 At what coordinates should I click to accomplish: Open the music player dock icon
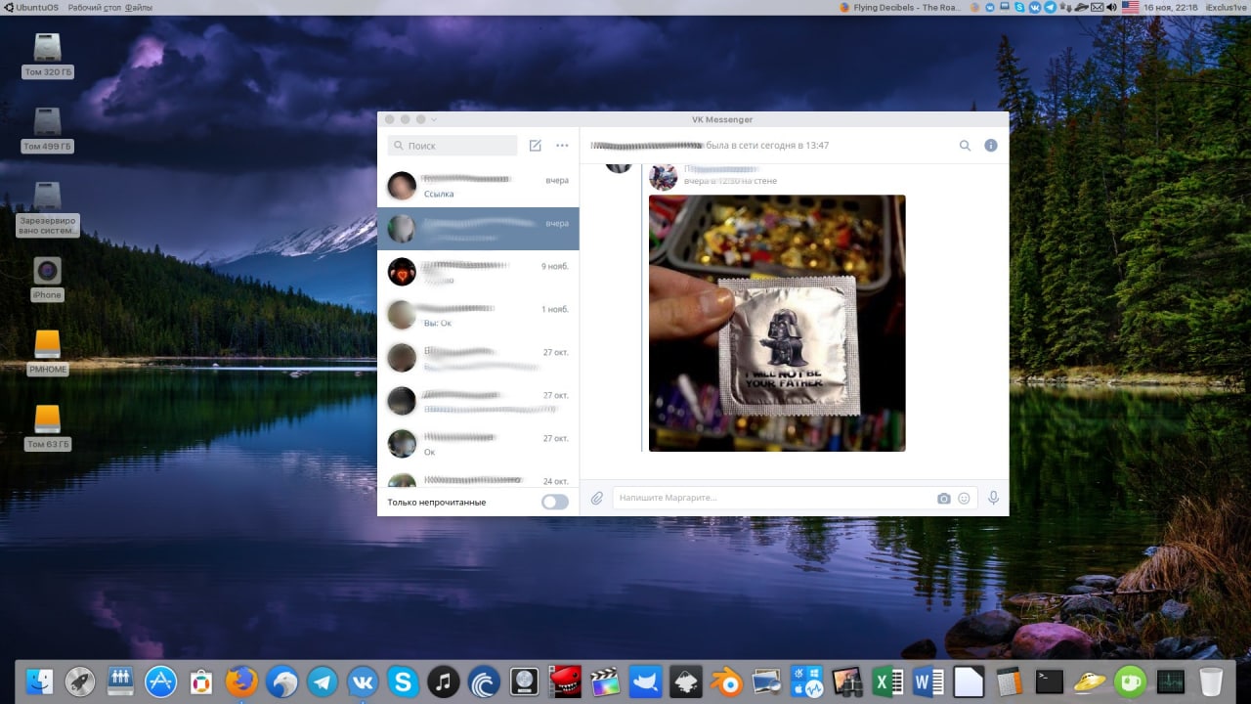[444, 682]
